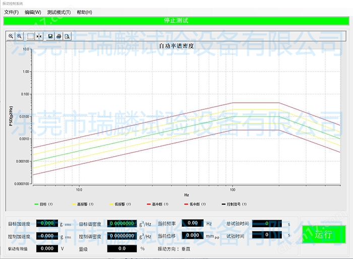Click the green 目标 legend entry
The width and height of the screenshot is (353, 259).
44,204
